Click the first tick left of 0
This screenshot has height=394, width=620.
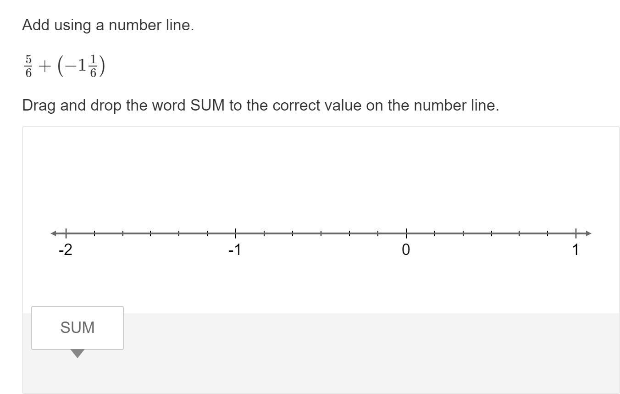click(x=377, y=233)
